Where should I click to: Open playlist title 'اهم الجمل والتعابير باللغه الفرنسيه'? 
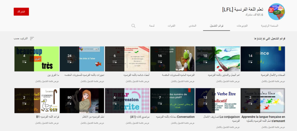[224, 75]
